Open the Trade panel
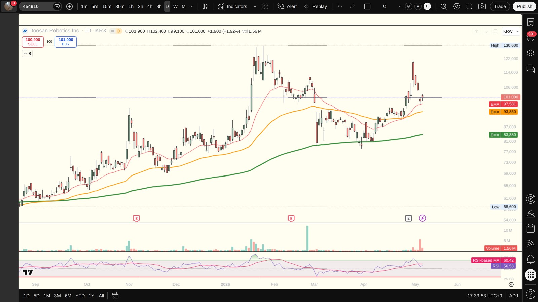 pyautogui.click(x=500, y=6)
